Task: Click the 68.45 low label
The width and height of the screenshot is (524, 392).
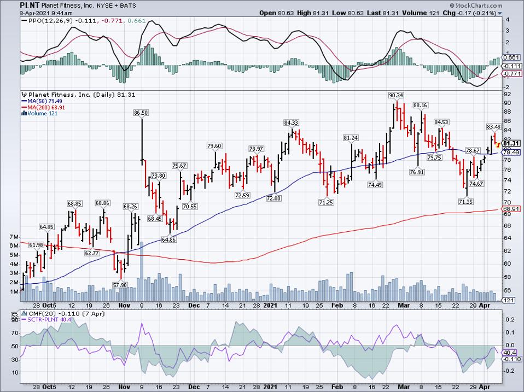Action: pyautogui.click(x=155, y=219)
